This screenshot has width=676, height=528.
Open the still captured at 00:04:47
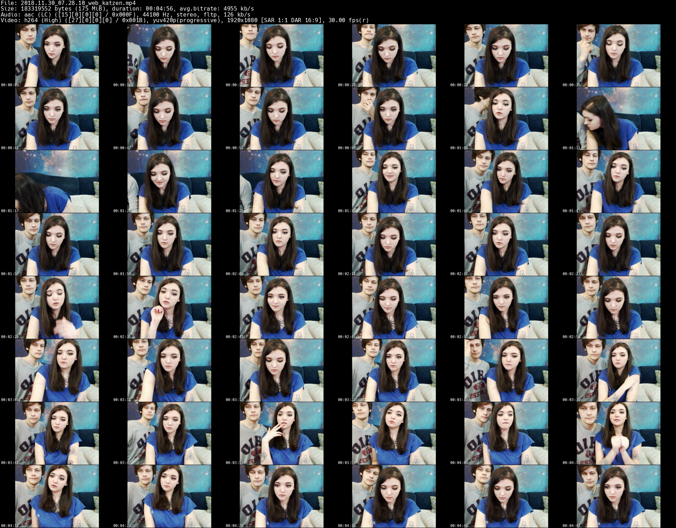(x=618, y=496)
